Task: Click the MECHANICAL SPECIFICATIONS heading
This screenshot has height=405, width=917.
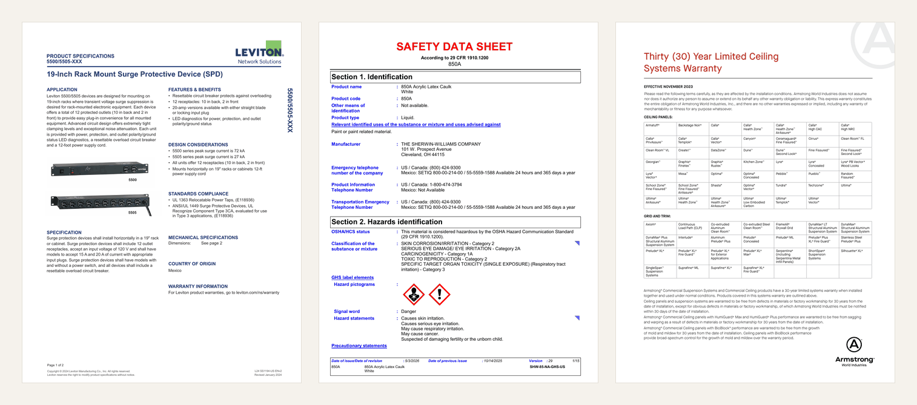Action: 203,237
